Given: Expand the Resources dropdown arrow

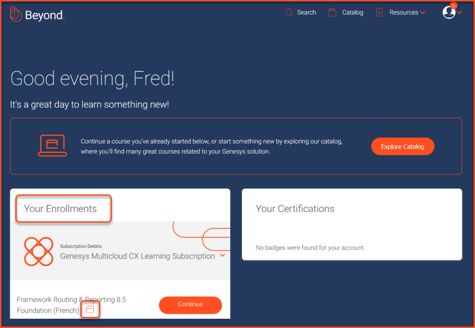Looking at the screenshot, I should 423,13.
